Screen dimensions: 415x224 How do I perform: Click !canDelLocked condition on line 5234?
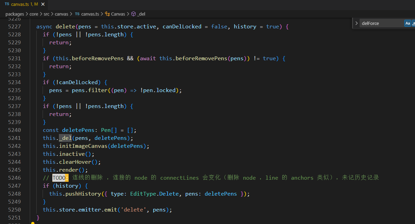77,82
